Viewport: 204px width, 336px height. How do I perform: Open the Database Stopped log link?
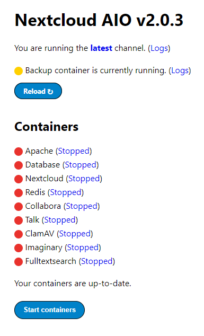(81, 165)
